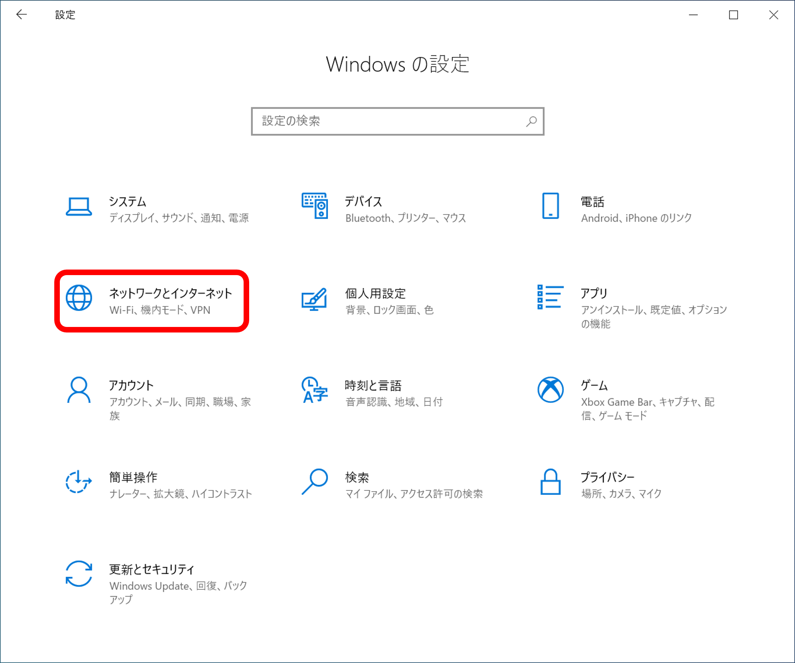Image resolution: width=795 pixels, height=663 pixels.
Task: Click 'アカウント、メール、同期、職場、家族' description
Action: [180, 408]
